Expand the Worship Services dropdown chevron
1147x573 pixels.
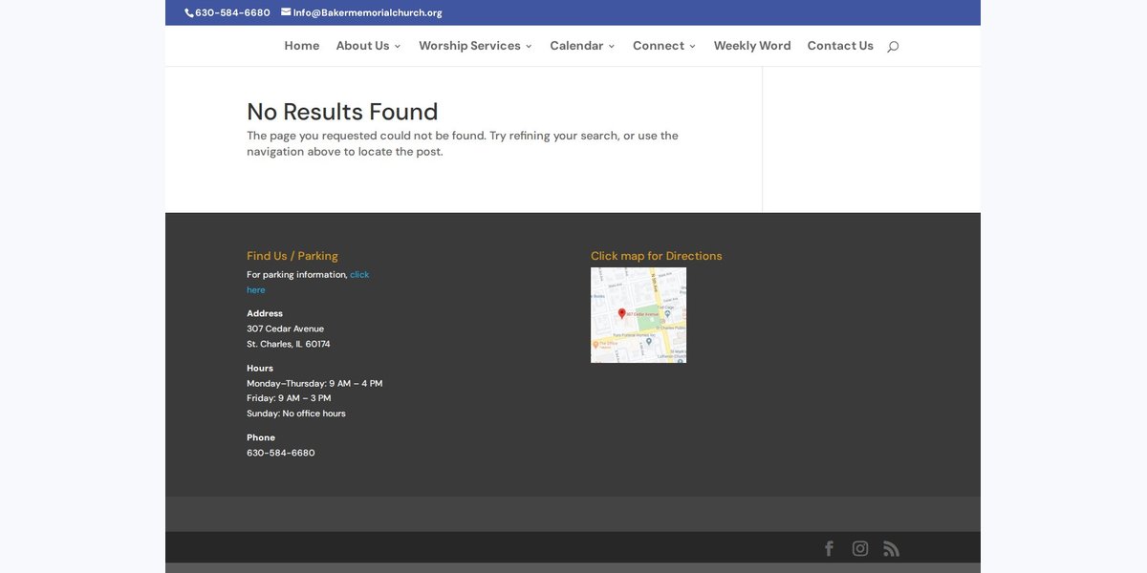(529, 46)
